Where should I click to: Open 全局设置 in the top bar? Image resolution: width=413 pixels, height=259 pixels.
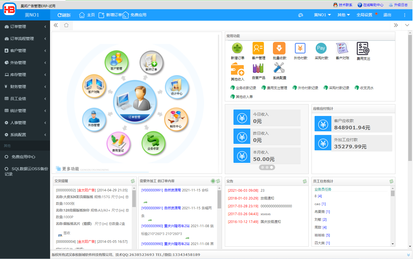tap(364, 15)
